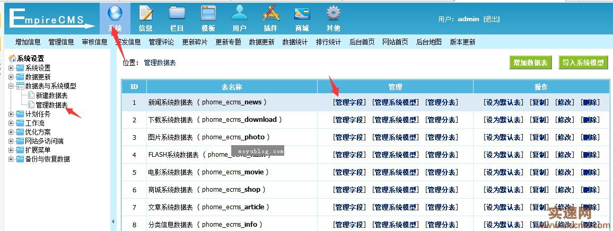Open 管理分表 for the info table
The height and width of the screenshot is (231, 613).
pos(442,225)
